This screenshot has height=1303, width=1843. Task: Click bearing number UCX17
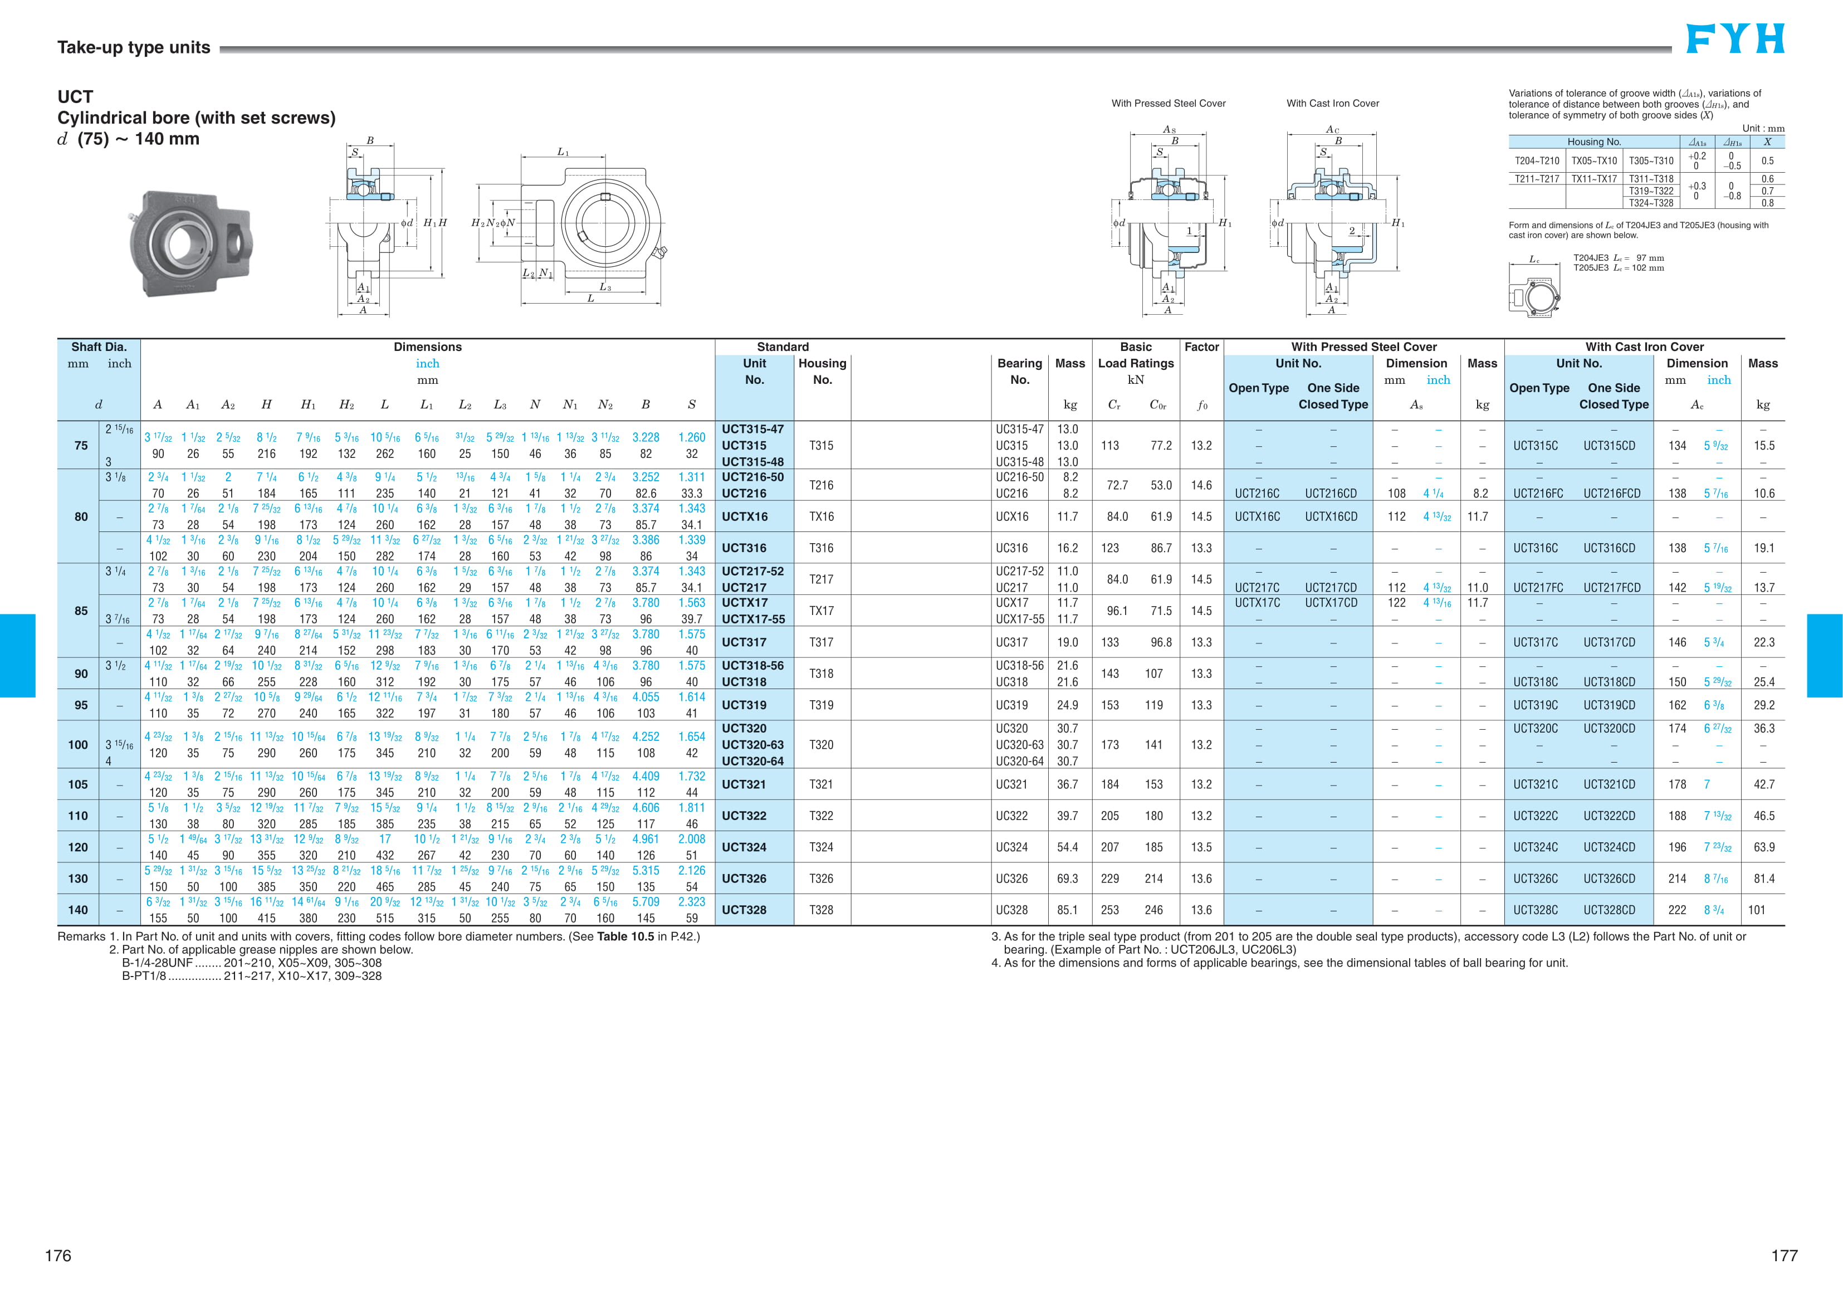1012,602
